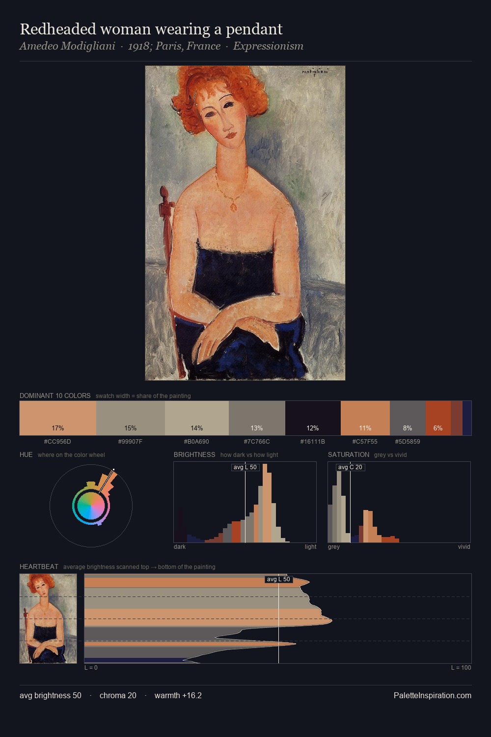Click the 'grey vs vivid' caption
This screenshot has height=737, width=491.
390,455
